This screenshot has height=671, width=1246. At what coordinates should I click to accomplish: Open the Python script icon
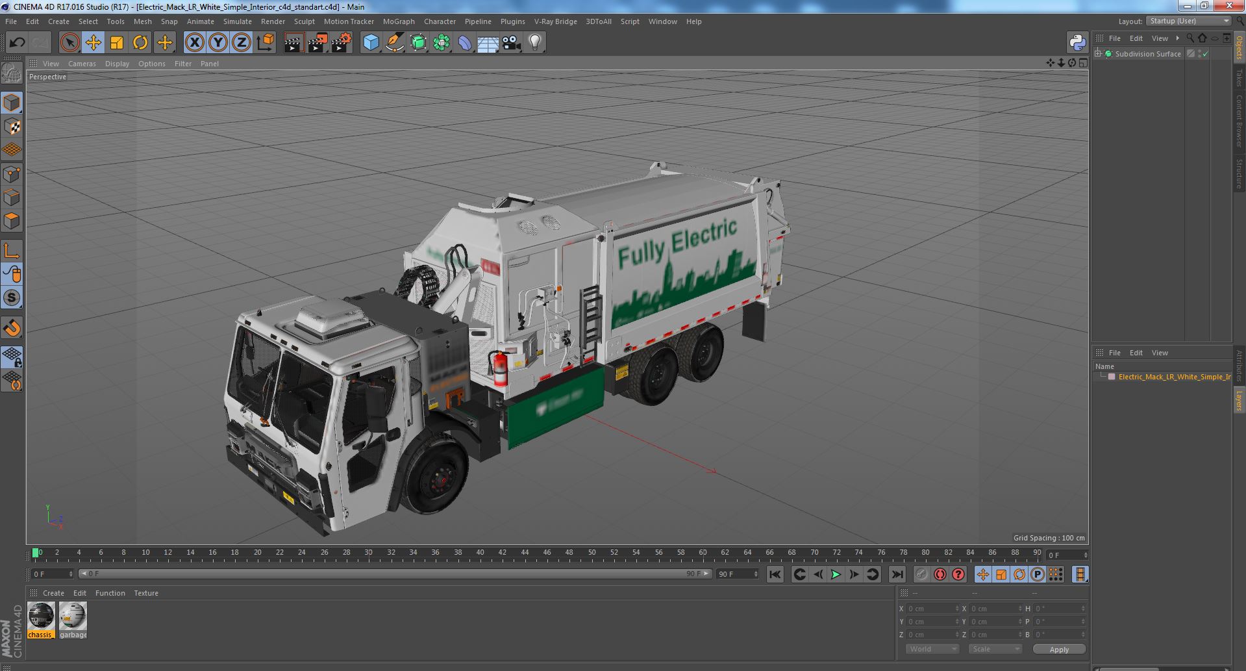pos(1077,43)
